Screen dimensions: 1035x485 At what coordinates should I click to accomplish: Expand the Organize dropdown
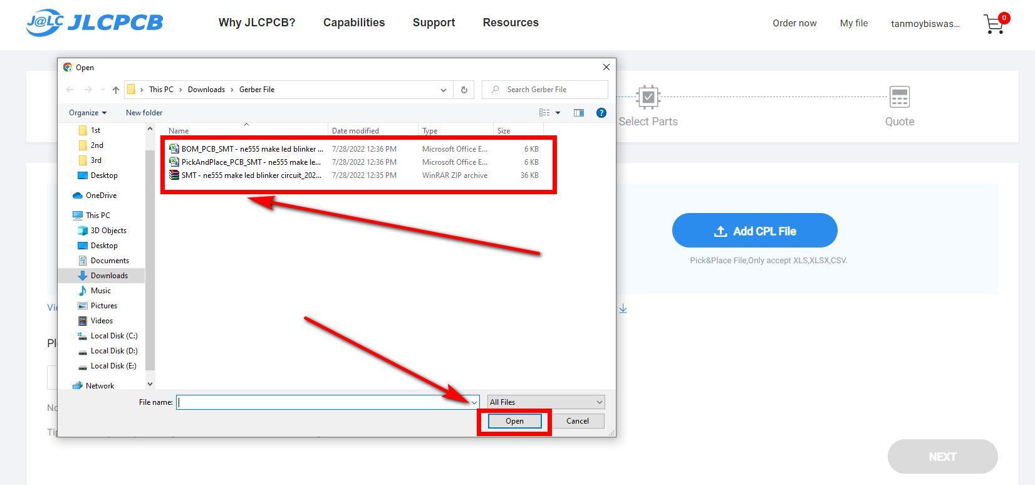[x=88, y=113]
